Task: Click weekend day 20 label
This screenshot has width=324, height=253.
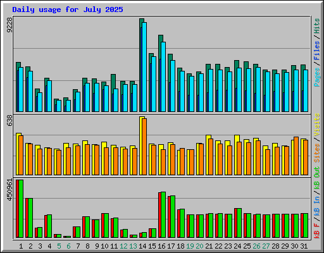Action: [199, 246]
